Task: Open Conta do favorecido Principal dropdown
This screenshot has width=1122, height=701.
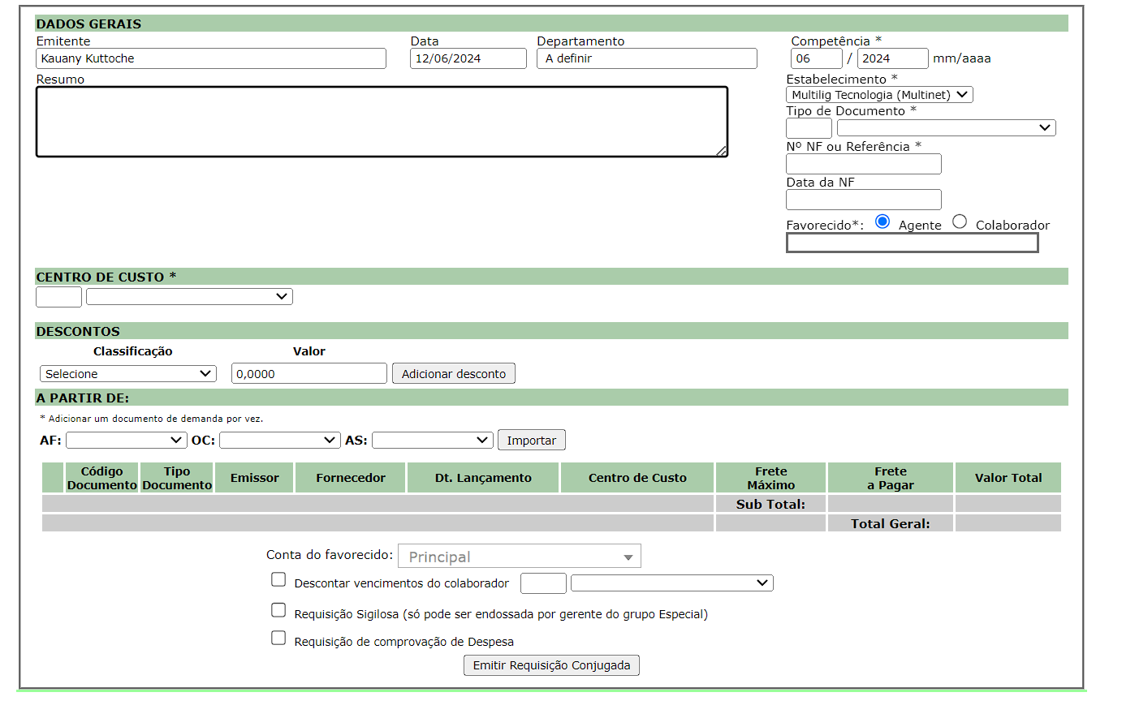Action: [x=519, y=557]
